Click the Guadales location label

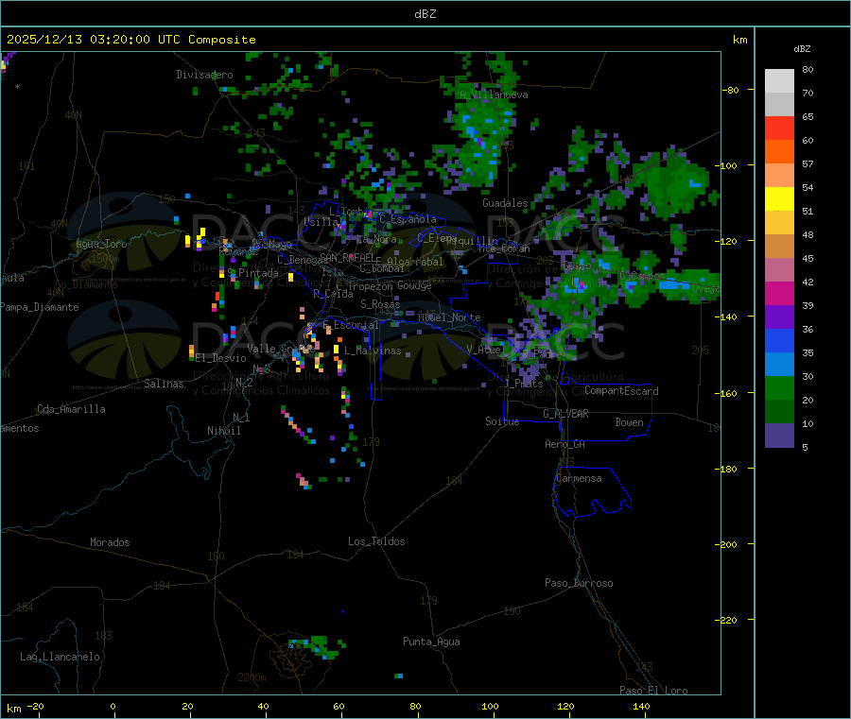[505, 203]
